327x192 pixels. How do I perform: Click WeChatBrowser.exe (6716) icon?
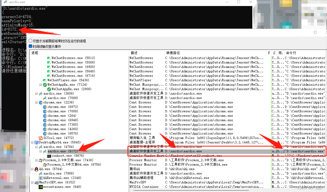49,76
